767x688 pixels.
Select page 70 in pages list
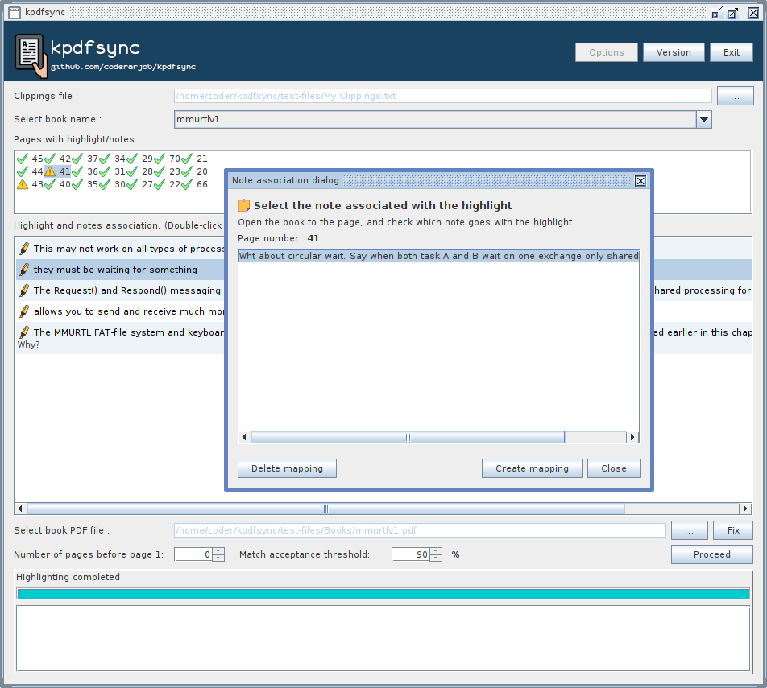tap(168, 159)
